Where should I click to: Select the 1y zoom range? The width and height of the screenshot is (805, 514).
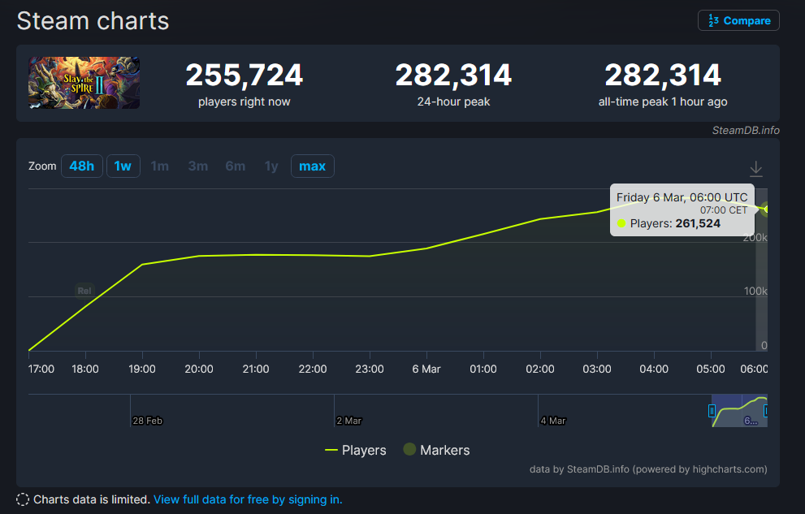tap(271, 166)
